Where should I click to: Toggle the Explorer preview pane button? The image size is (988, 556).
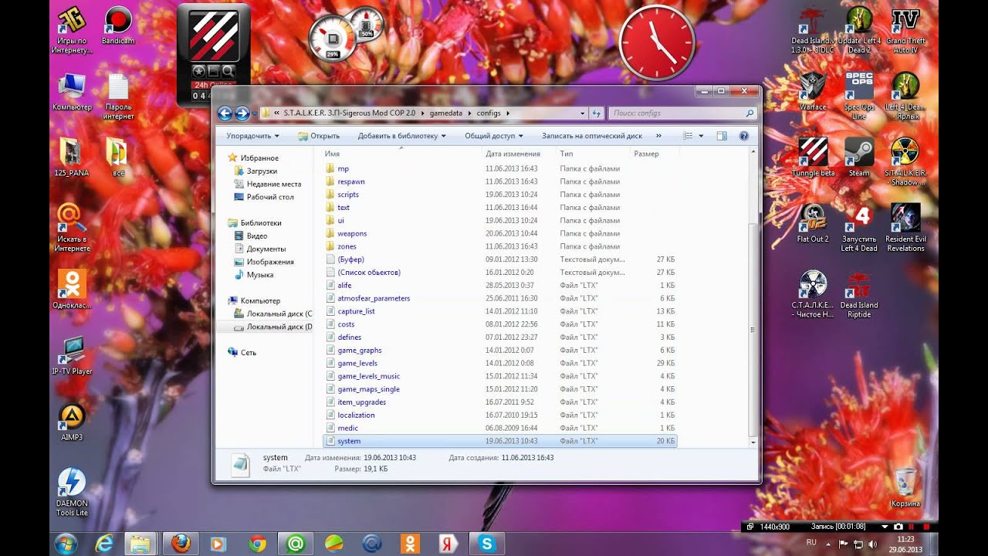coord(722,136)
